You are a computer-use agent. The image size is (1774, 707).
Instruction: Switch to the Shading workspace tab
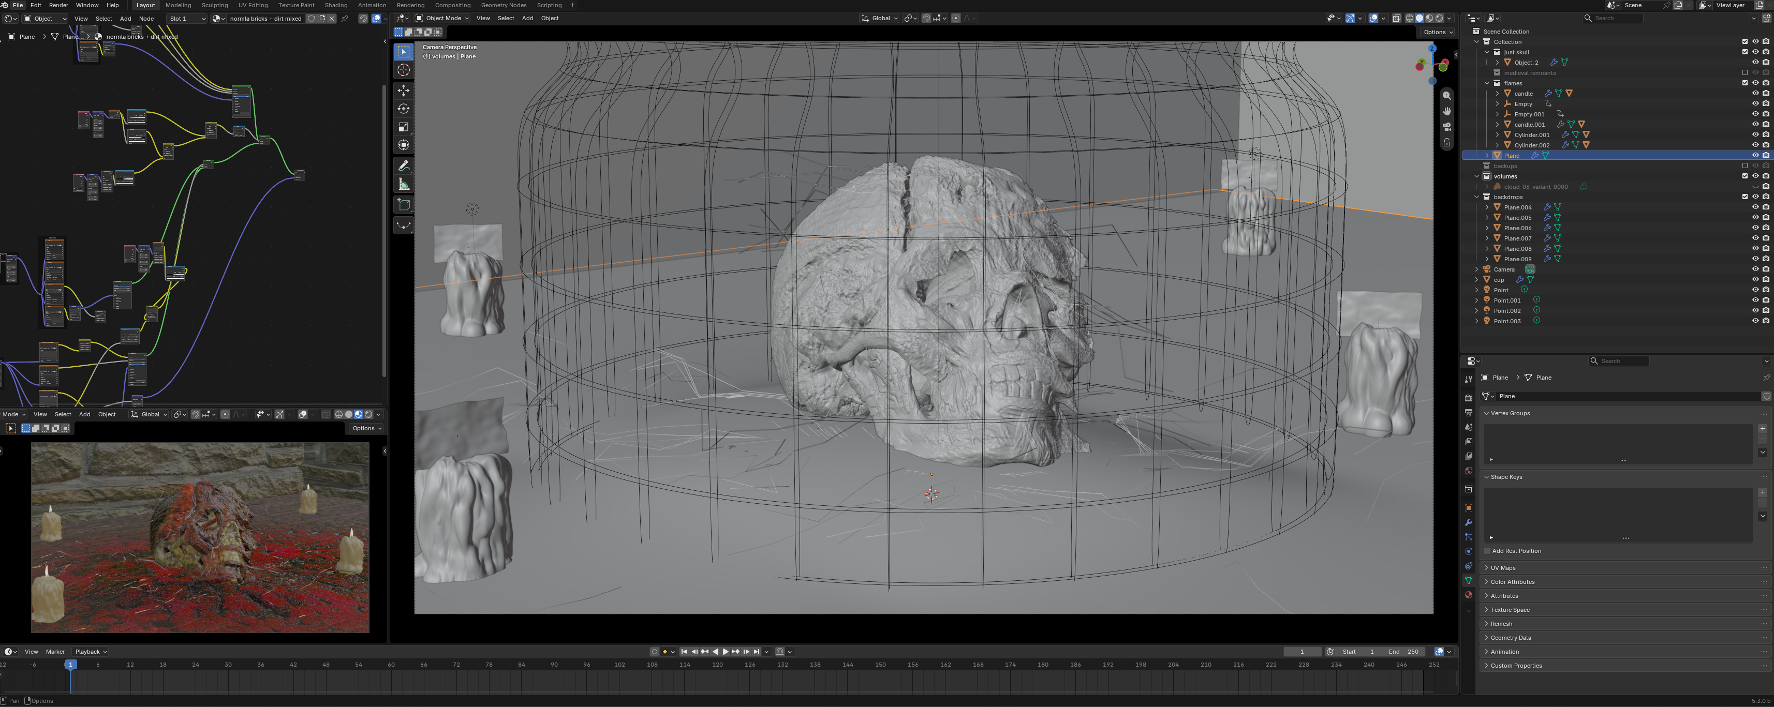pyautogui.click(x=335, y=5)
